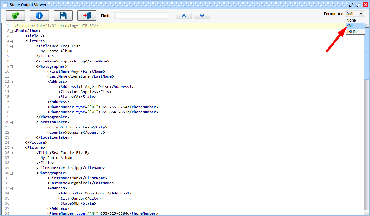Image resolution: width=370 pixels, height=216 pixels.
Task: Collapse the Photographer node on line 9
Action: (11, 67)
